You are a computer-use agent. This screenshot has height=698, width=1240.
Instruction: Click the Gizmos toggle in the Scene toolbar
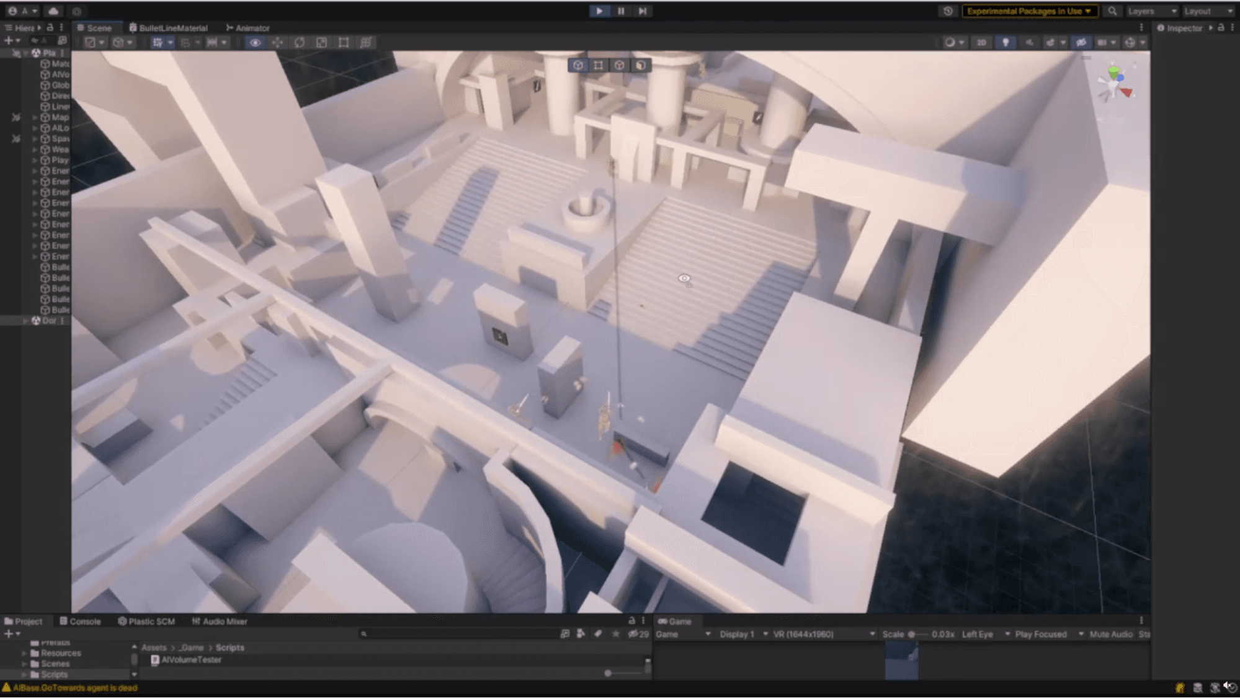coord(1131,42)
